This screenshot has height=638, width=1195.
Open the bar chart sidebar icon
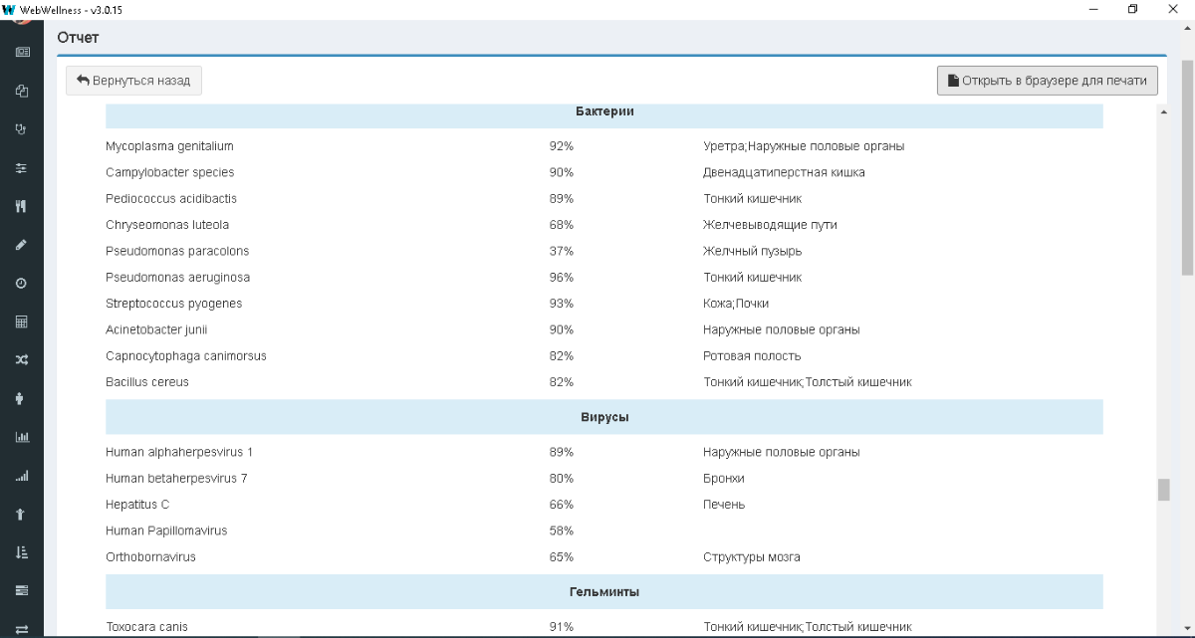pyautogui.click(x=22, y=437)
